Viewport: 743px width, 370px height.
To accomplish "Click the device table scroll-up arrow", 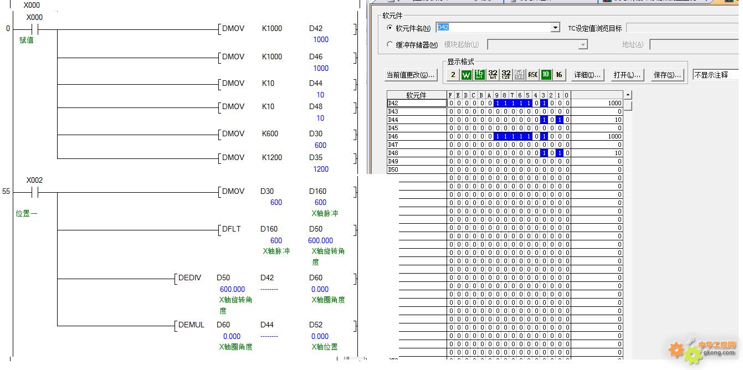I will (x=628, y=95).
